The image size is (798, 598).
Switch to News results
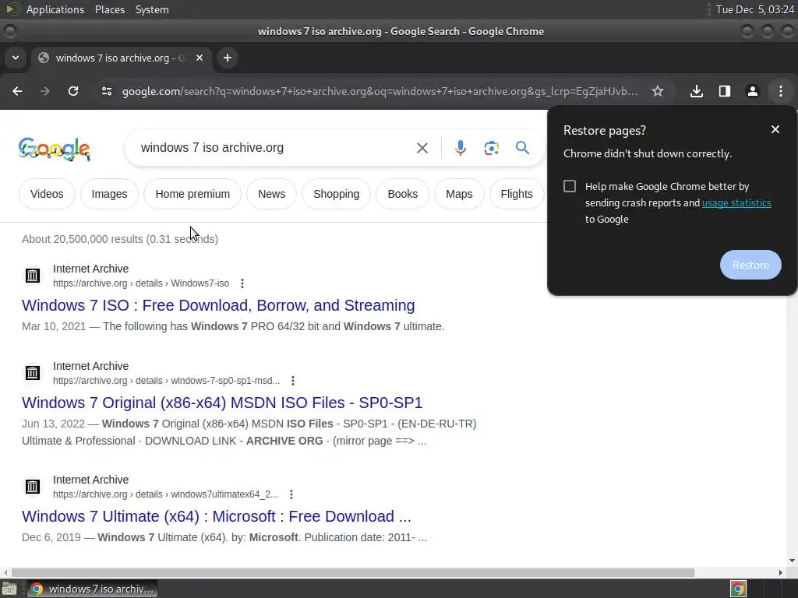(x=271, y=194)
